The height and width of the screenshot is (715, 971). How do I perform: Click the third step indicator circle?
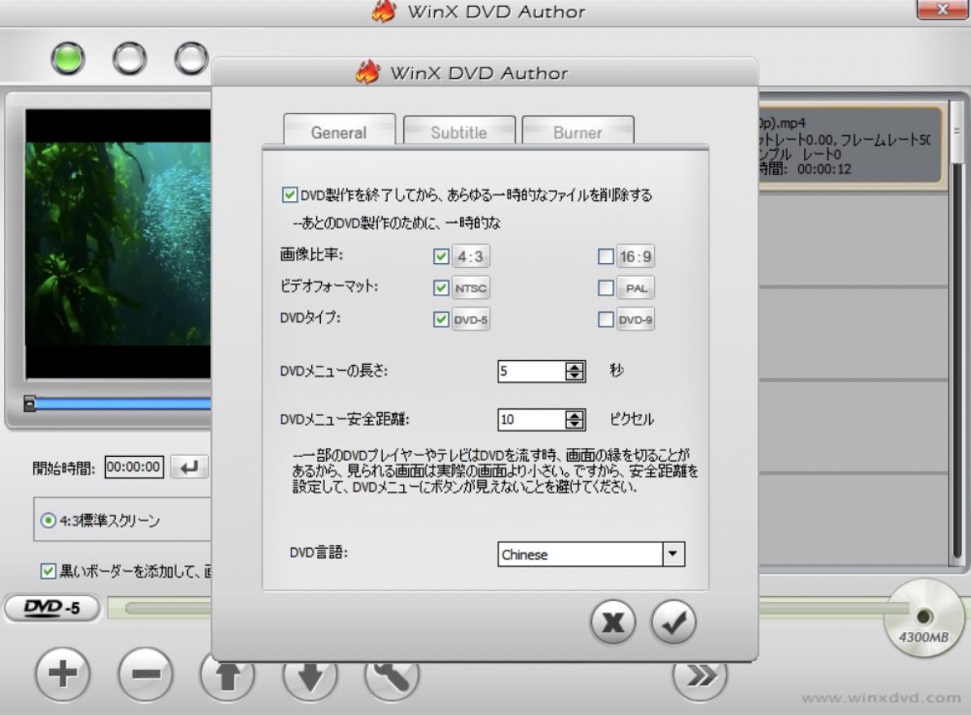click(x=191, y=59)
